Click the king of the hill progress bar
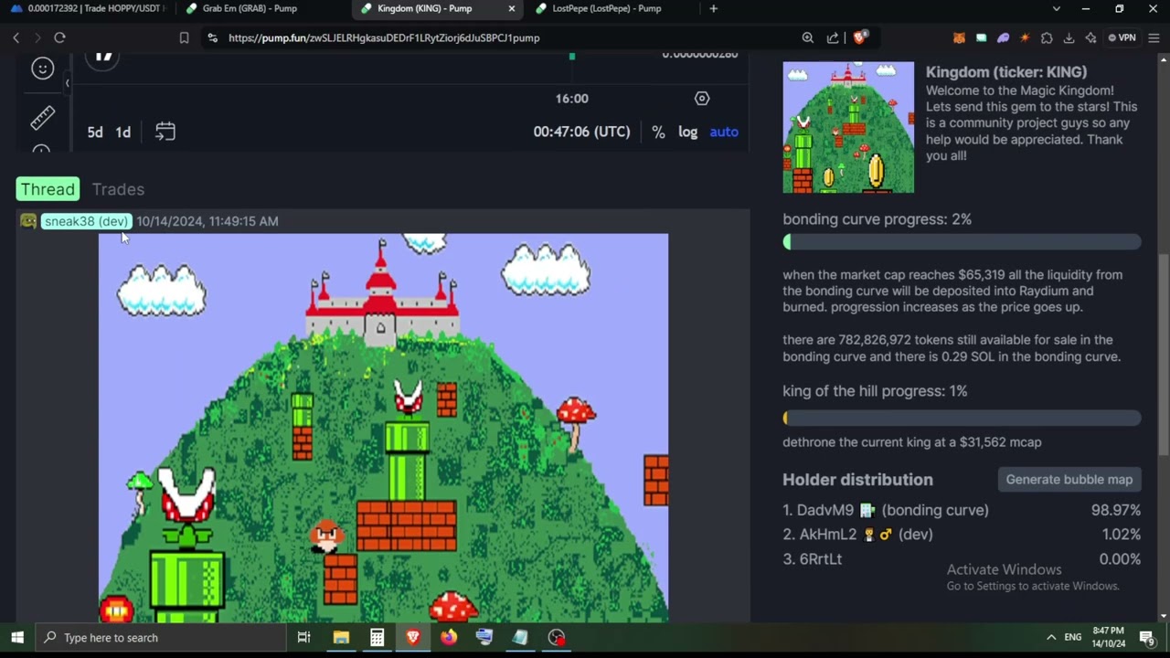Screen dimensions: 1170x658 (962, 418)
